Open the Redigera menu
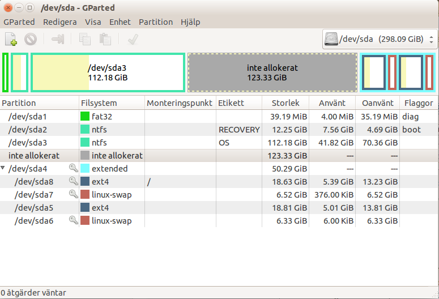Image resolution: width=439 pixels, height=299 pixels. tap(60, 22)
